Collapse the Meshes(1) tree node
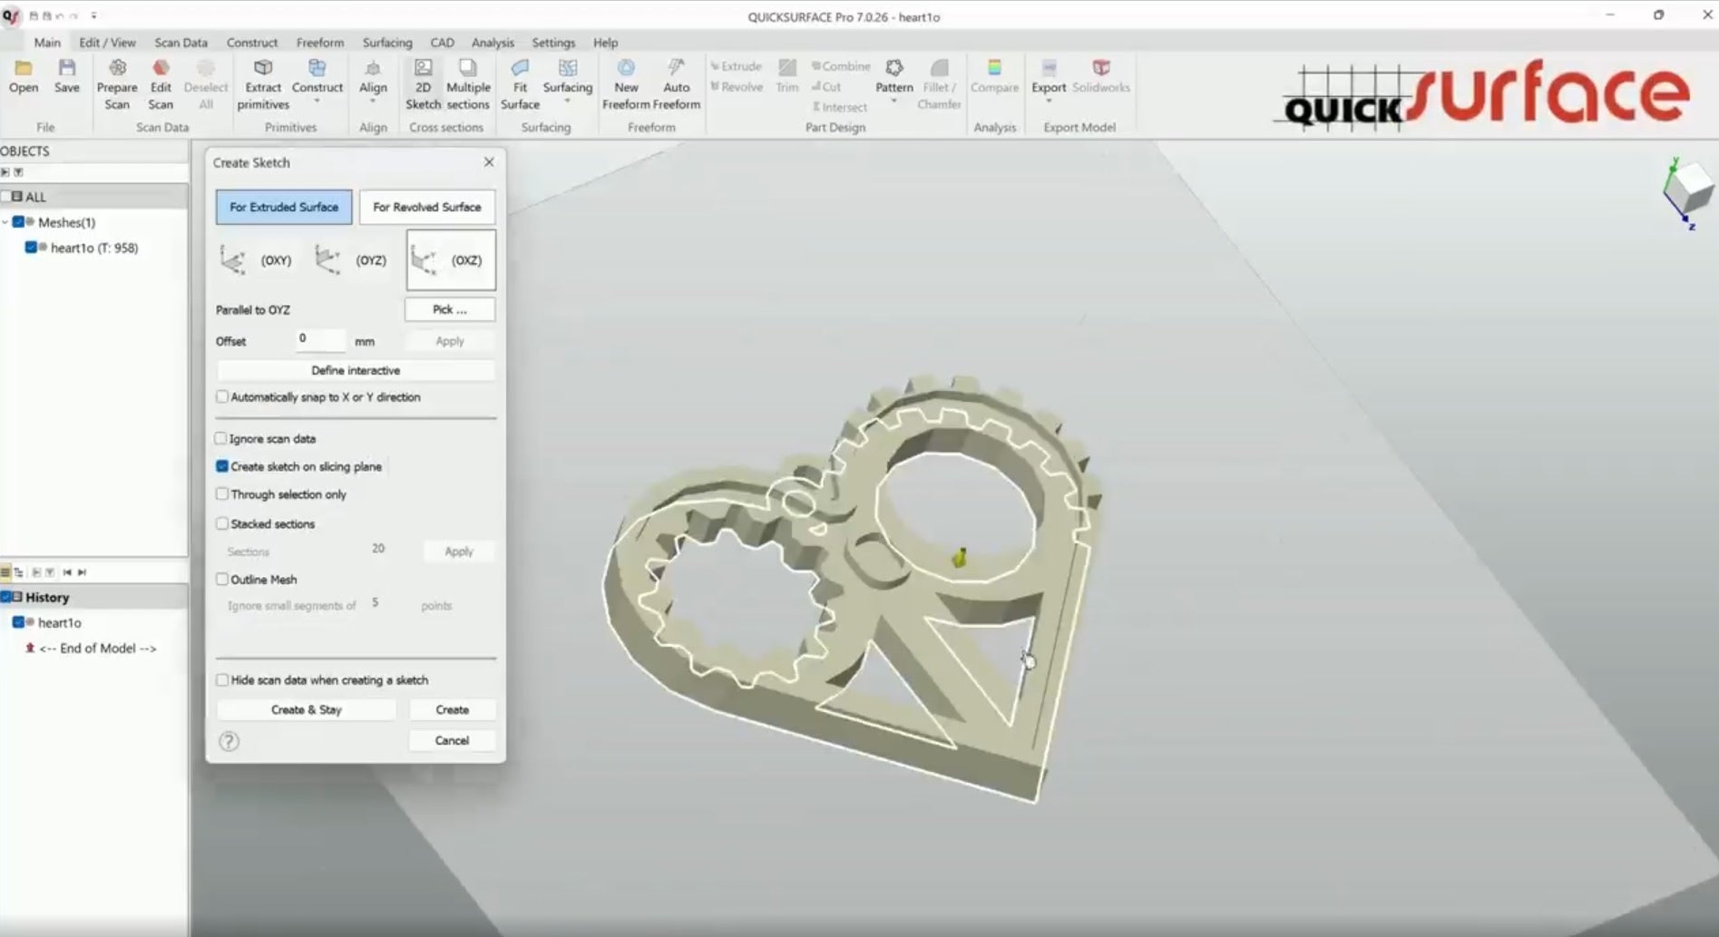The image size is (1719, 937). point(5,222)
